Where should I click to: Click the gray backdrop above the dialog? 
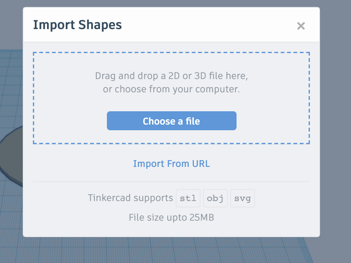pyautogui.click(x=171, y=3)
